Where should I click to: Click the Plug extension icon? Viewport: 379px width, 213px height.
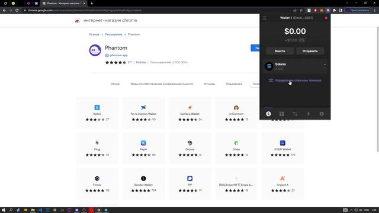[97, 143]
